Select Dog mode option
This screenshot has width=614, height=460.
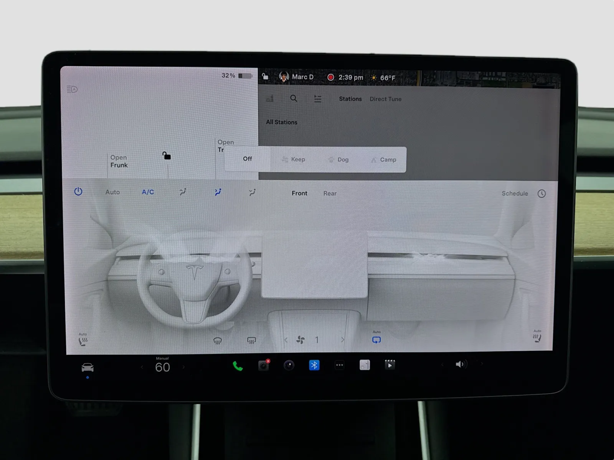tap(338, 159)
